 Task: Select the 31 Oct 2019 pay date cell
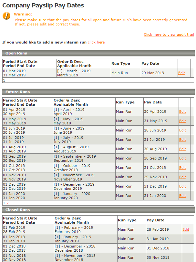(161, 168)
